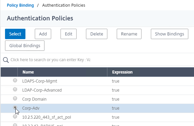This screenshot has width=194, height=126.
Task: Delete the selected policy
Action: [x=97, y=34]
